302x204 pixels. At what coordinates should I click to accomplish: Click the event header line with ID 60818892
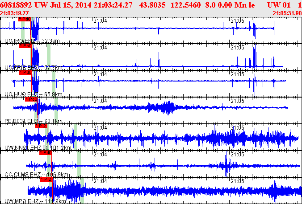pos(151,5)
